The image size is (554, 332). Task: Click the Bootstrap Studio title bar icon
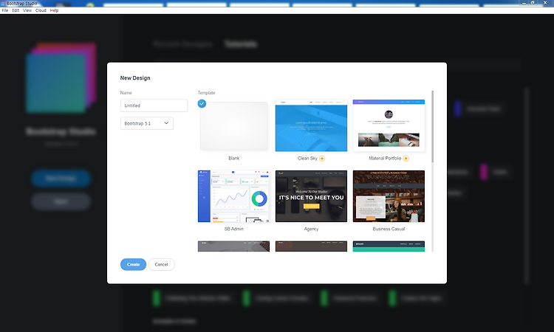point(3,3)
